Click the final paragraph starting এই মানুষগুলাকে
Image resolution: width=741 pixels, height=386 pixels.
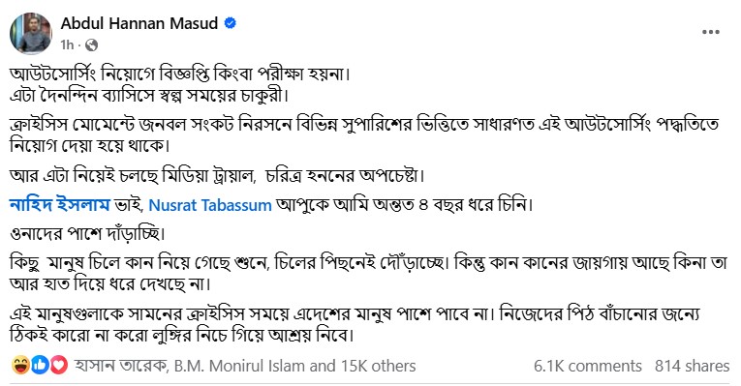tap(355, 325)
